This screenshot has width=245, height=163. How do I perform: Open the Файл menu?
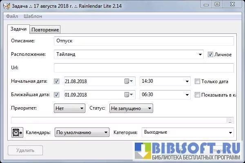coord(11,16)
